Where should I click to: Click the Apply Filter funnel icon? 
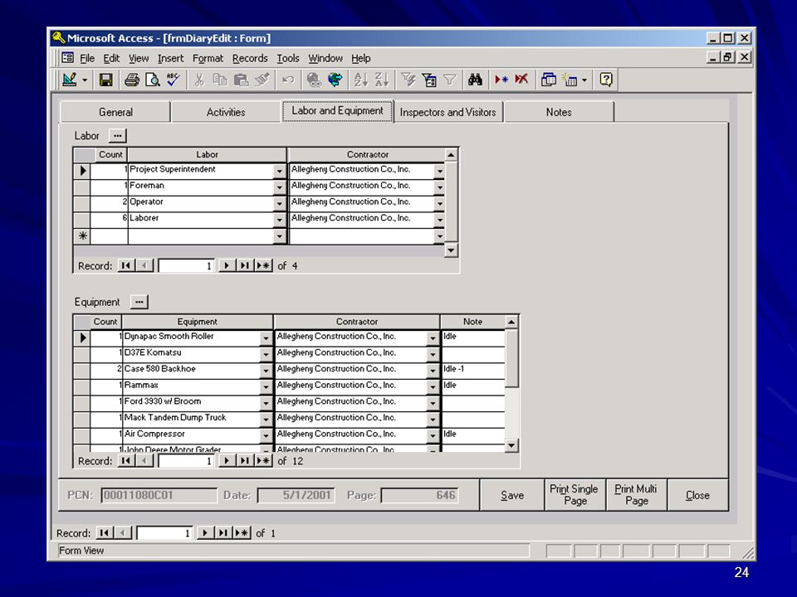[449, 80]
